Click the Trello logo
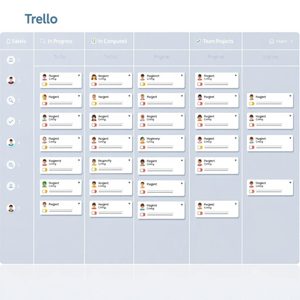 click(41, 19)
